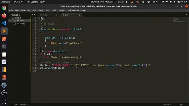The height and width of the screenshot is (106, 189).
Task: Open Google Chrome from the dock
Action: [4, 8]
